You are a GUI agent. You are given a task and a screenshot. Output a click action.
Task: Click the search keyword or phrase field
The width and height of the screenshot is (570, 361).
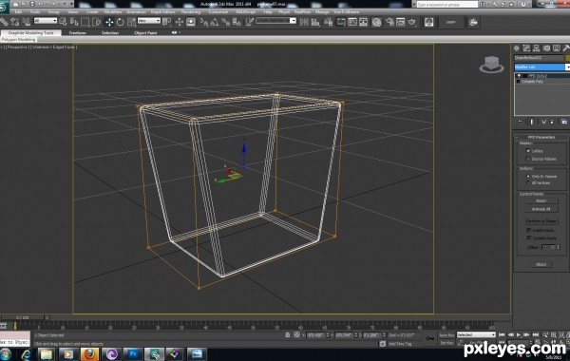click(446, 5)
